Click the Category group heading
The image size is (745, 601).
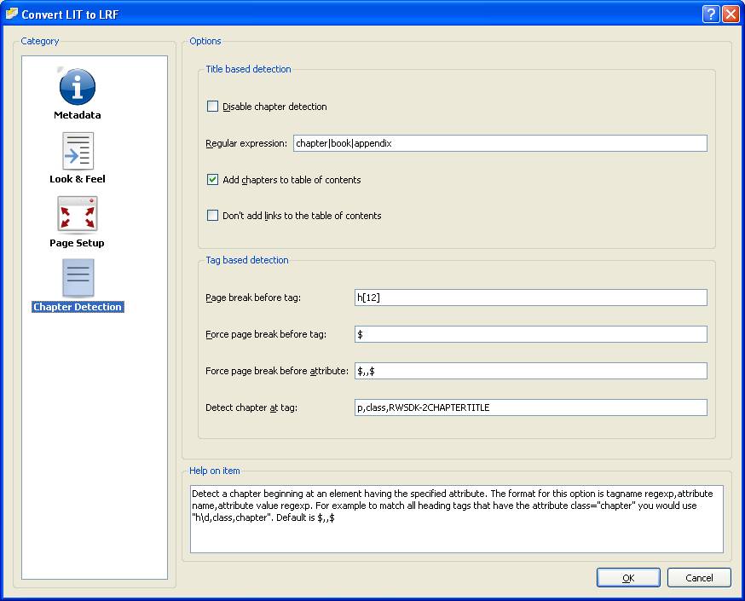pos(39,41)
